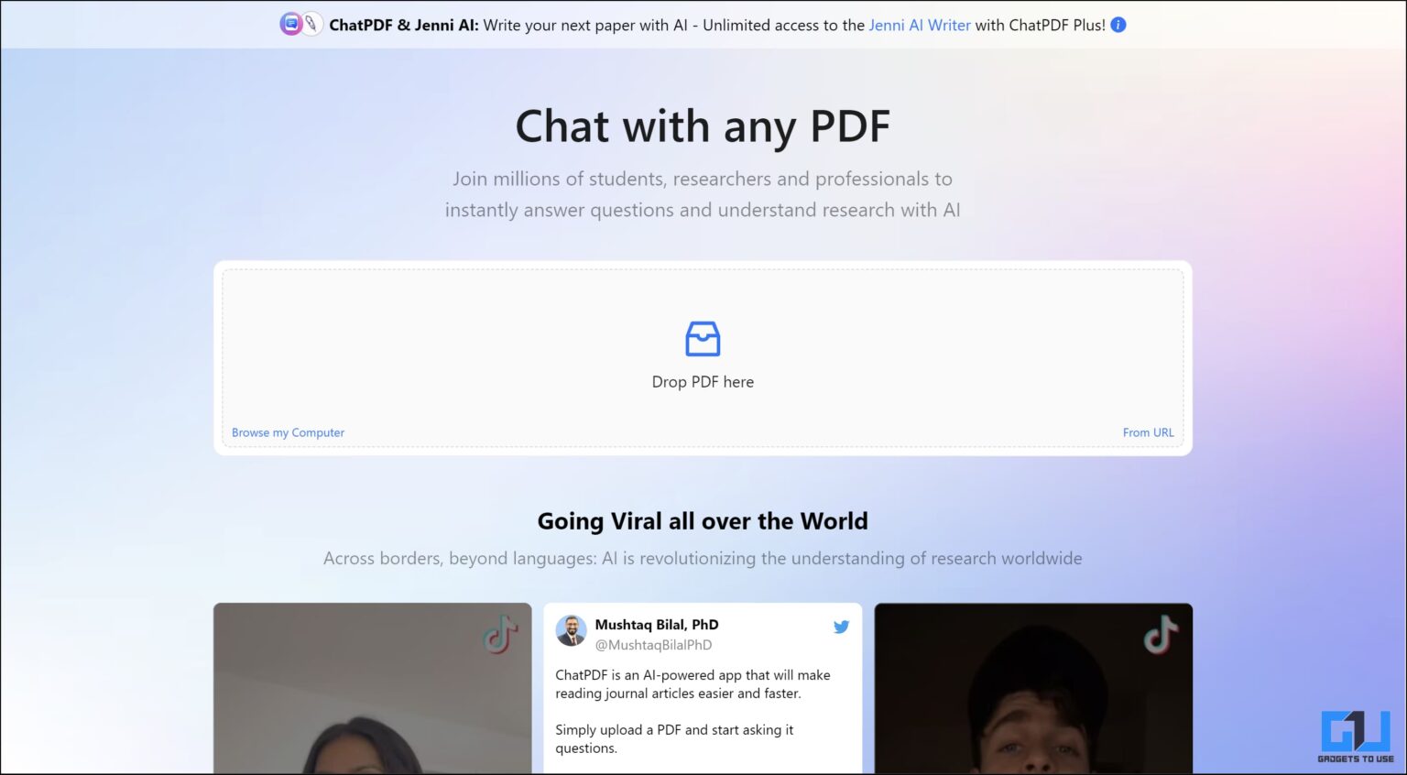
Task: Click the Drop PDF here text label
Action: point(703,381)
